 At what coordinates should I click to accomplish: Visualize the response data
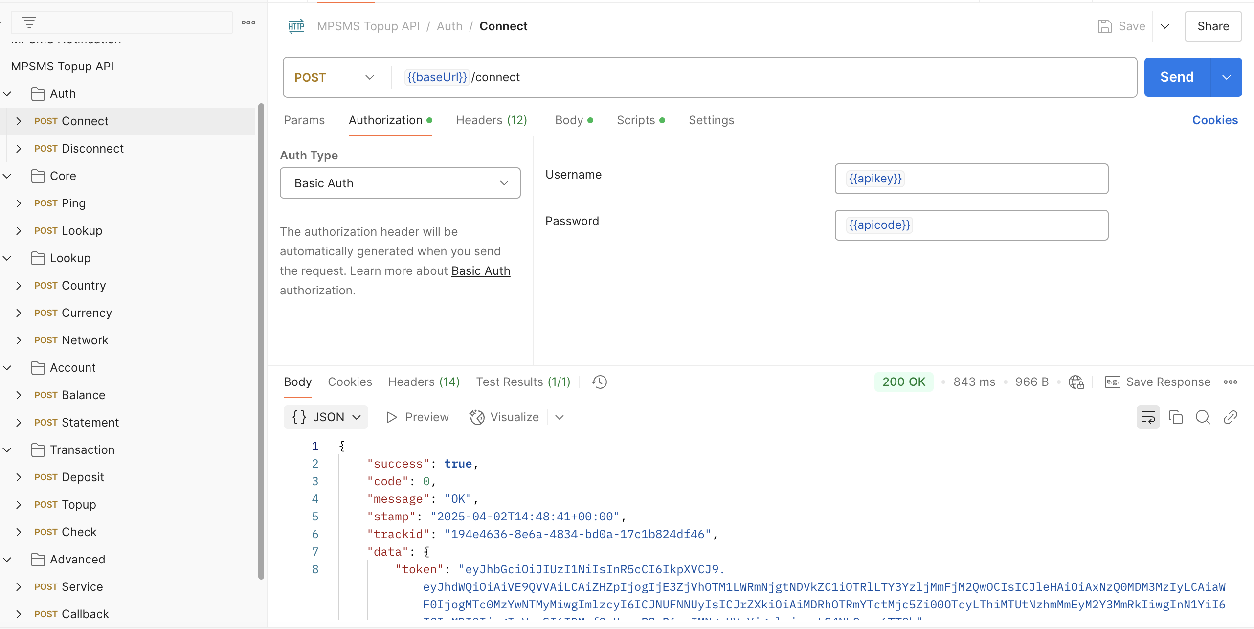[504, 417]
